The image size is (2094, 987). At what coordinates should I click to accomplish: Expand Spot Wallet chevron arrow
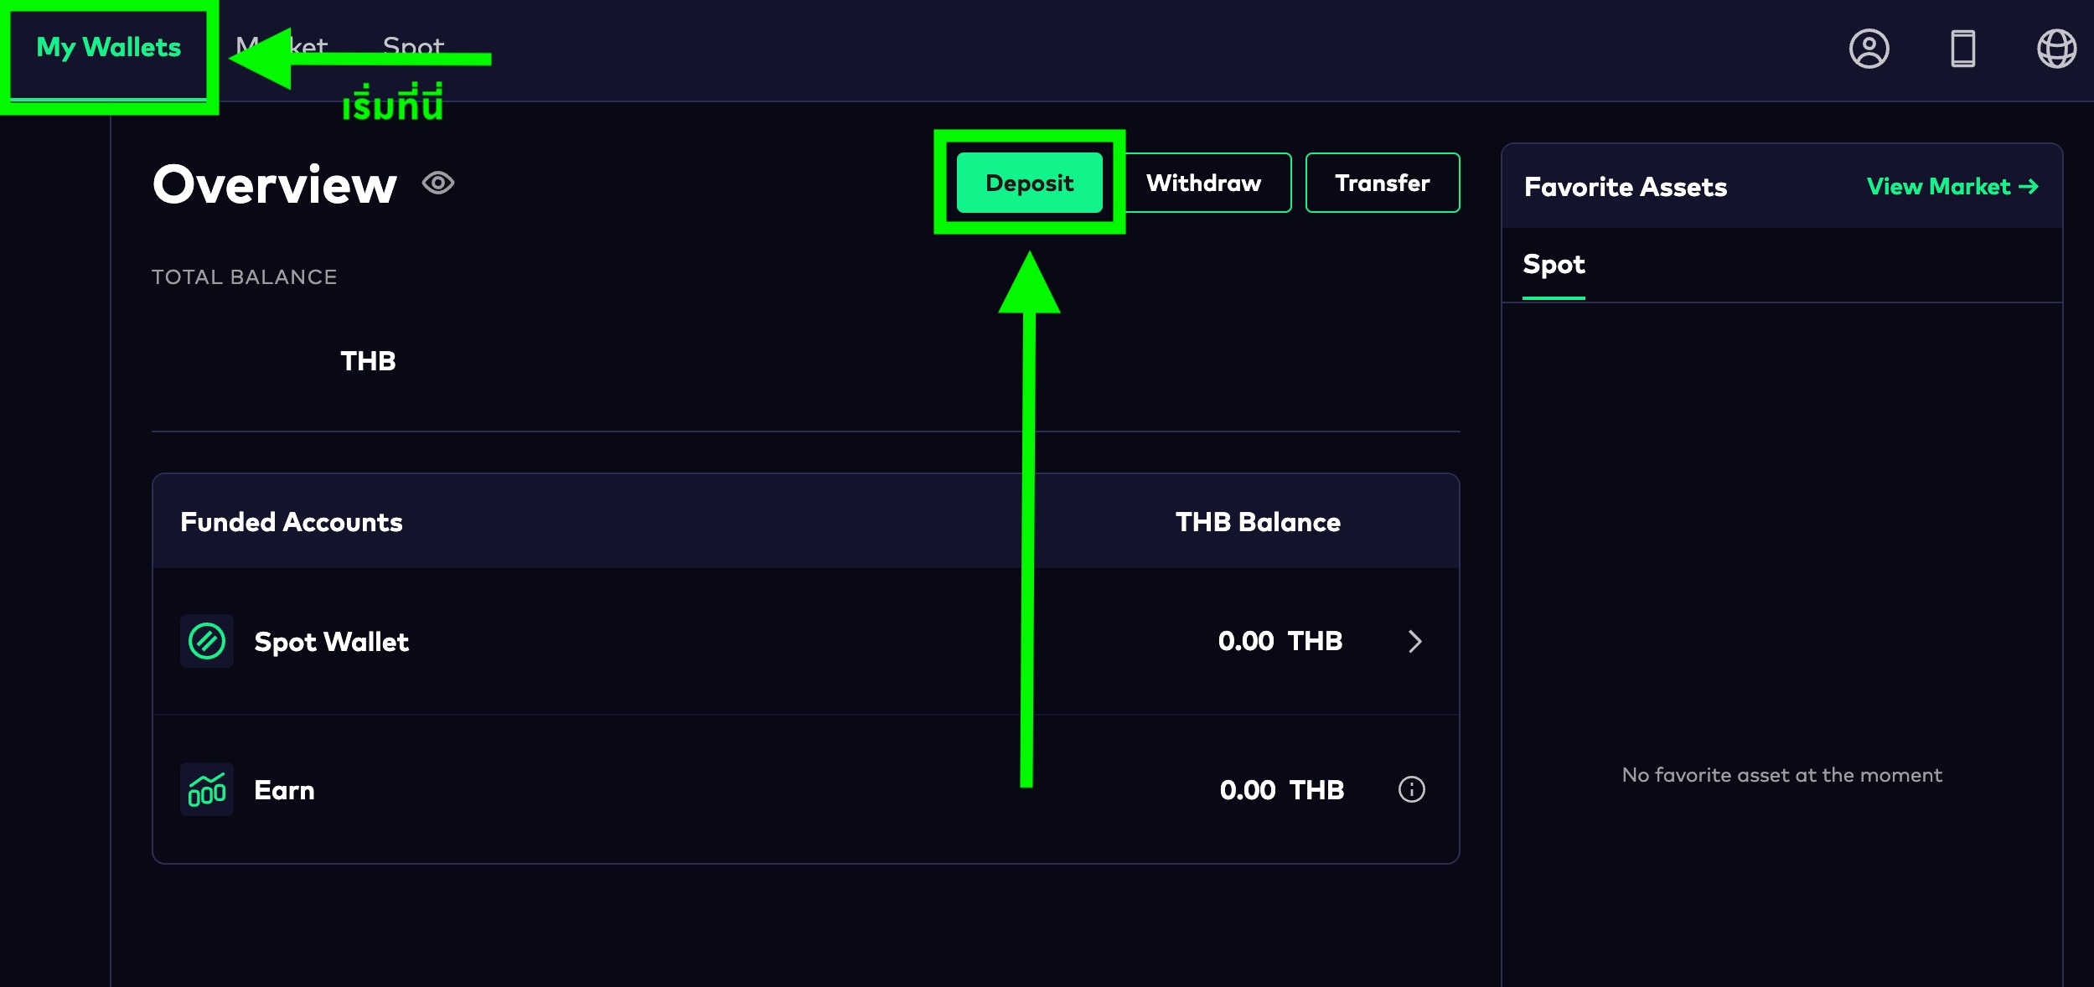click(1414, 641)
